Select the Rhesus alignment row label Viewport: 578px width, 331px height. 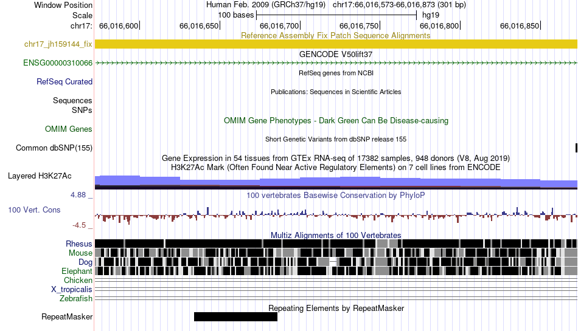[78, 244]
